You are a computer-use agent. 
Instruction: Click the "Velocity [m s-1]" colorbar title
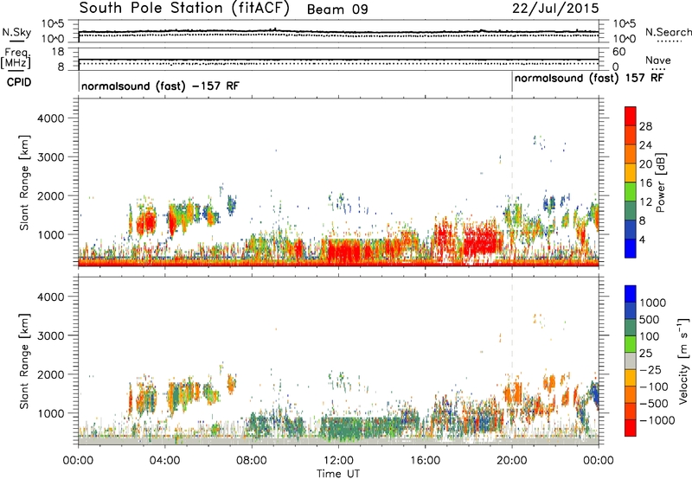(x=683, y=361)
